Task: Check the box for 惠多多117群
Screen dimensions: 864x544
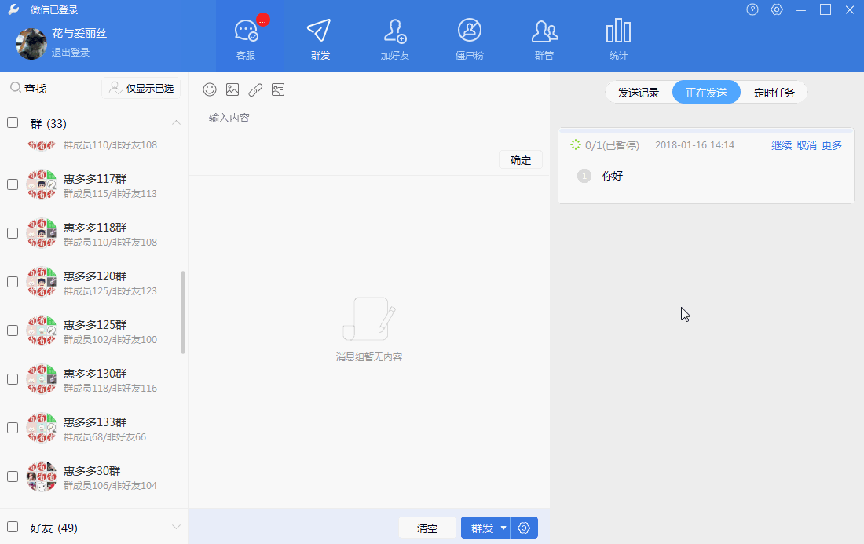Action: (x=13, y=184)
